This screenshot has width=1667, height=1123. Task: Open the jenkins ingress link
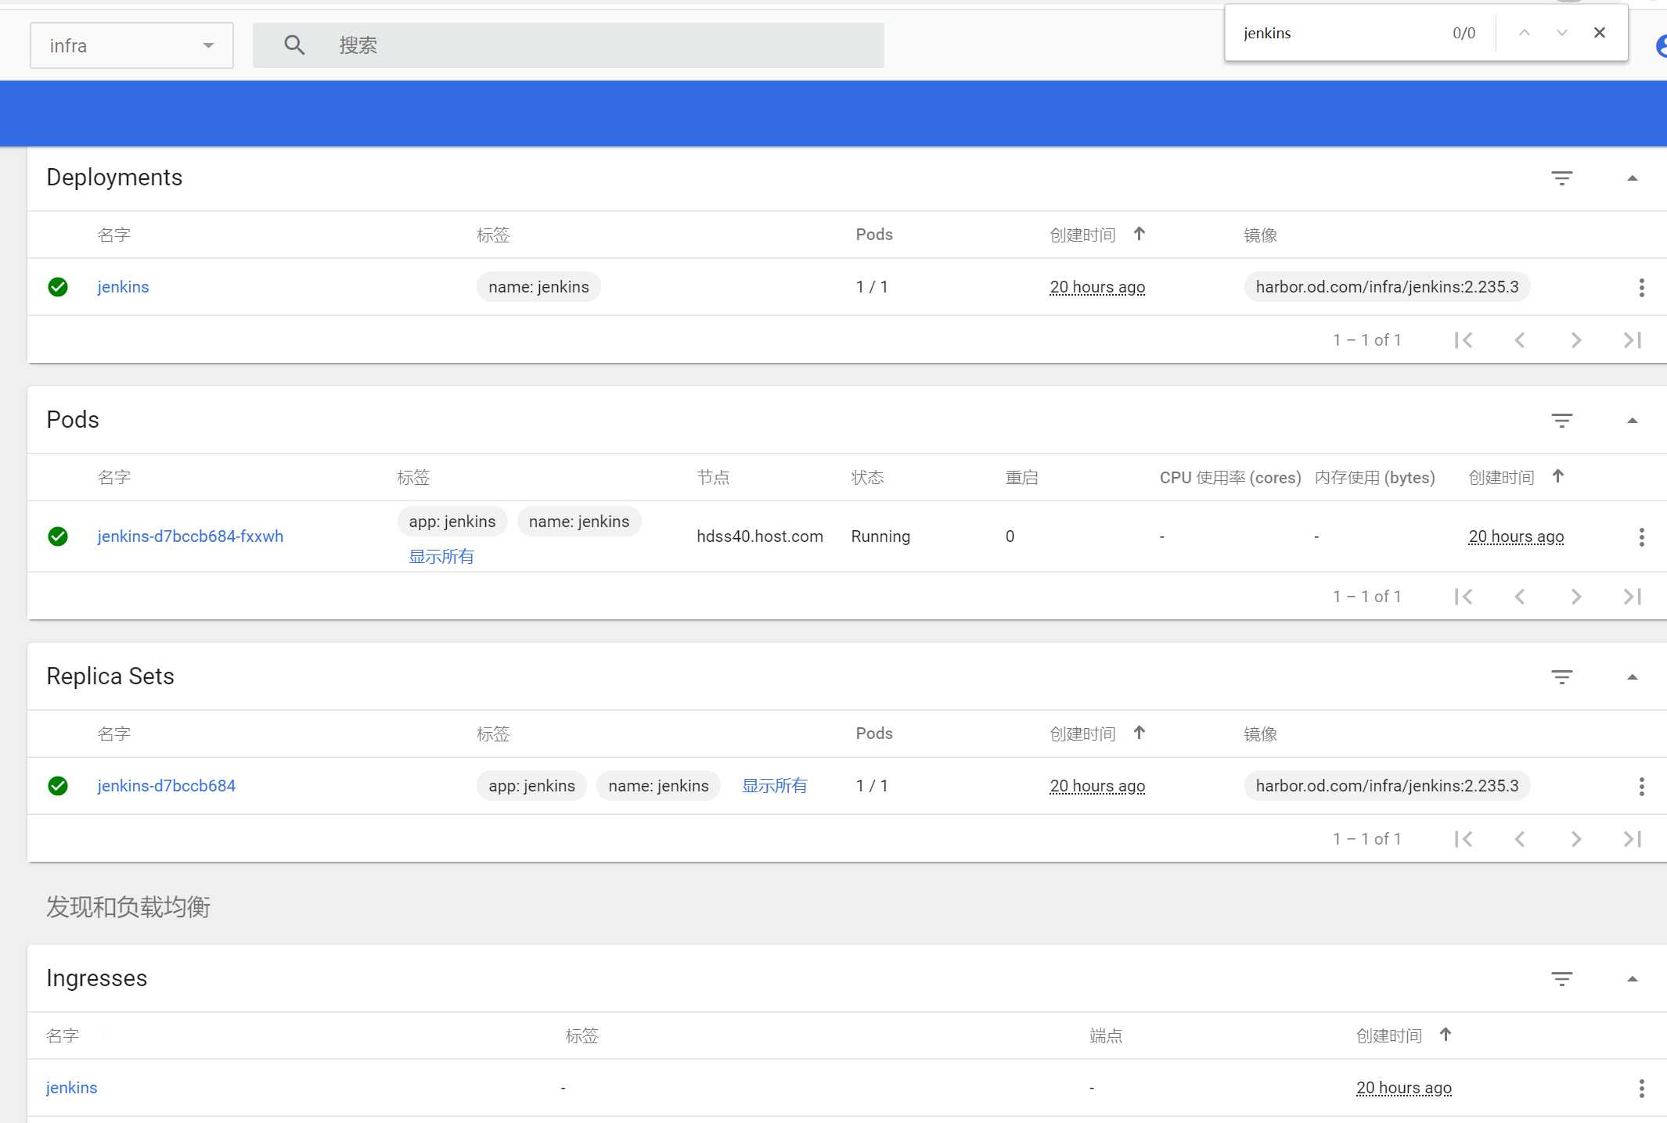click(71, 1088)
